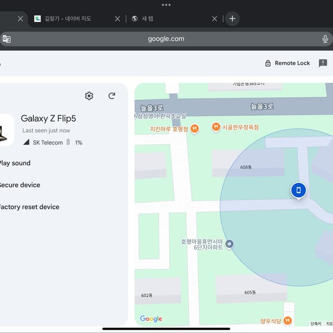Click the 605동 building label
The height and width of the screenshot is (333, 333).
pos(250,292)
